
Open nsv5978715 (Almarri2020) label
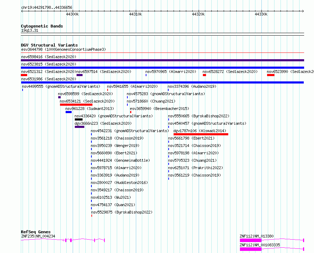click(116, 168)
